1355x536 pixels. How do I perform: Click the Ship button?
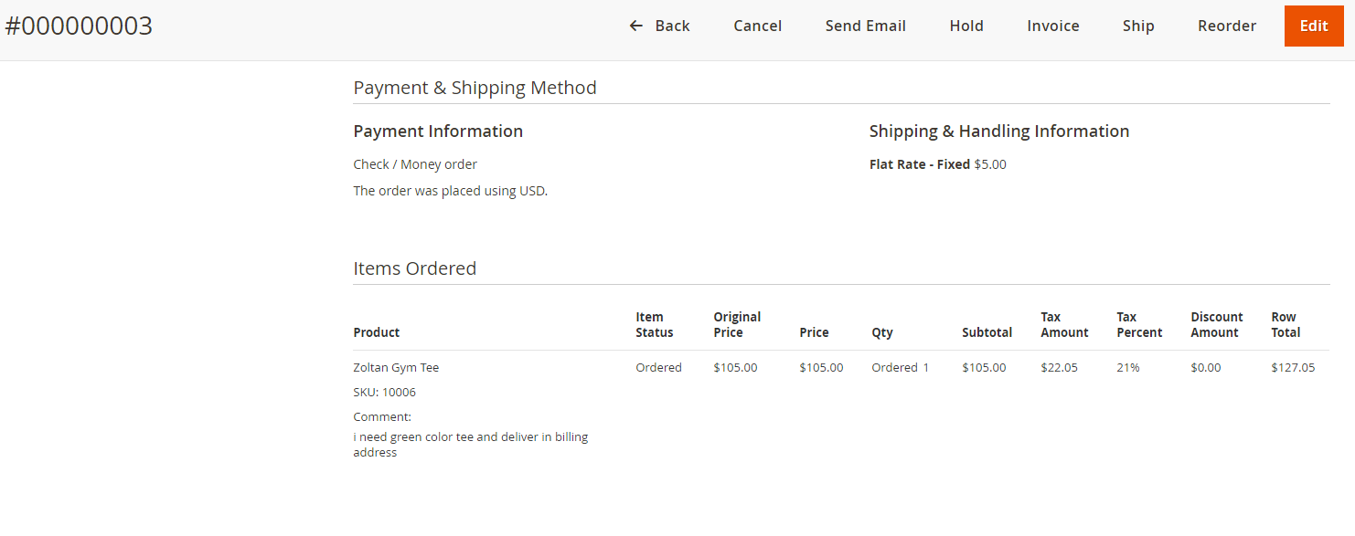pyautogui.click(x=1137, y=26)
